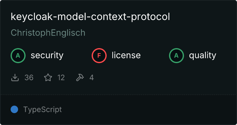Click the letter A inside security badge

[18, 56]
